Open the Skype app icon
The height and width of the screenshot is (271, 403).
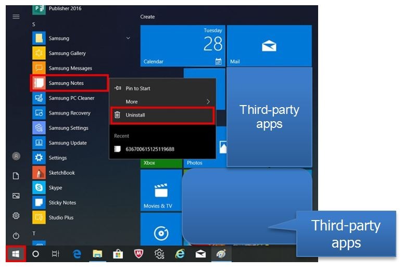tap(39, 188)
